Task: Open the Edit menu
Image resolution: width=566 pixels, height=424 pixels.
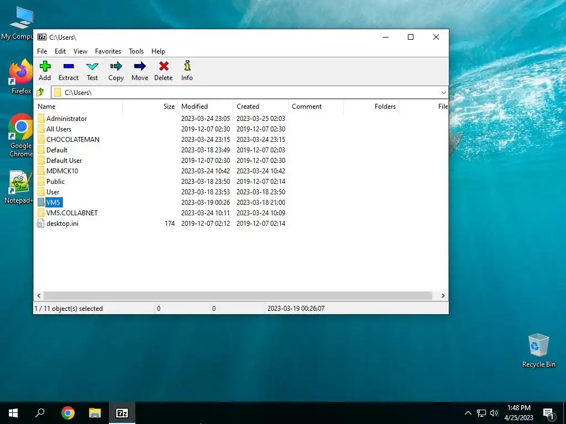Action: pyautogui.click(x=60, y=51)
